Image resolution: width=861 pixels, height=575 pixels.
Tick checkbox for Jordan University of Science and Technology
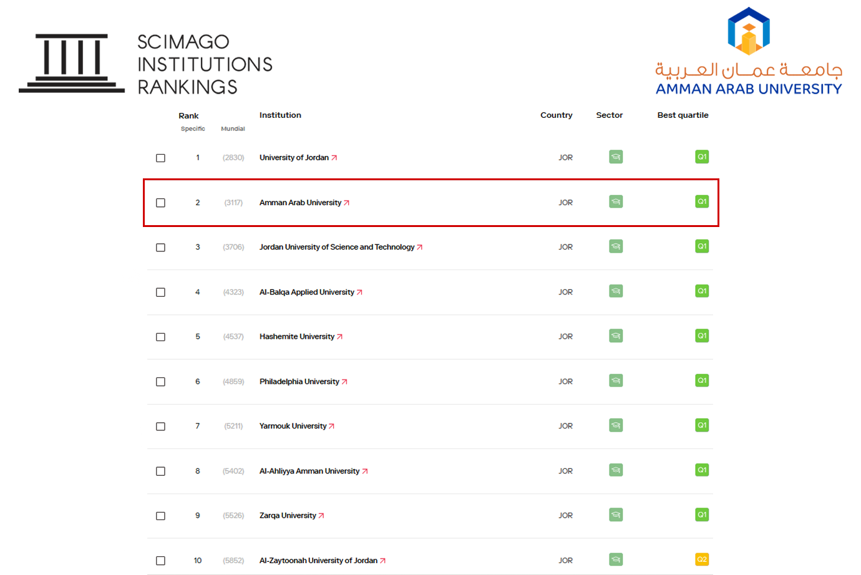(160, 248)
